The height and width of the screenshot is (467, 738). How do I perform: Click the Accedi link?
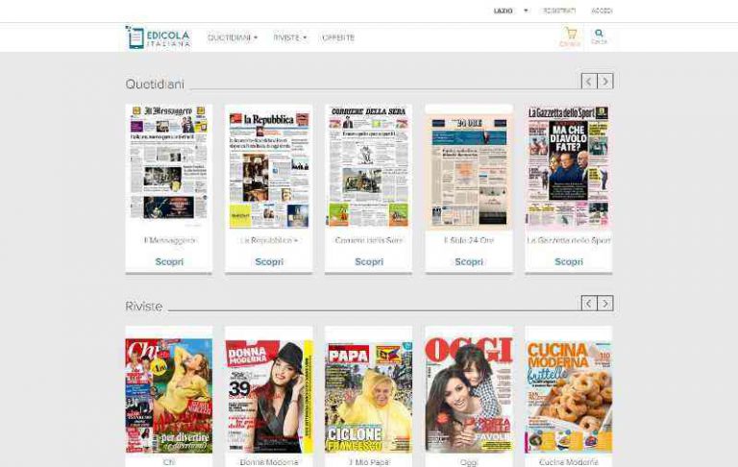click(x=602, y=11)
